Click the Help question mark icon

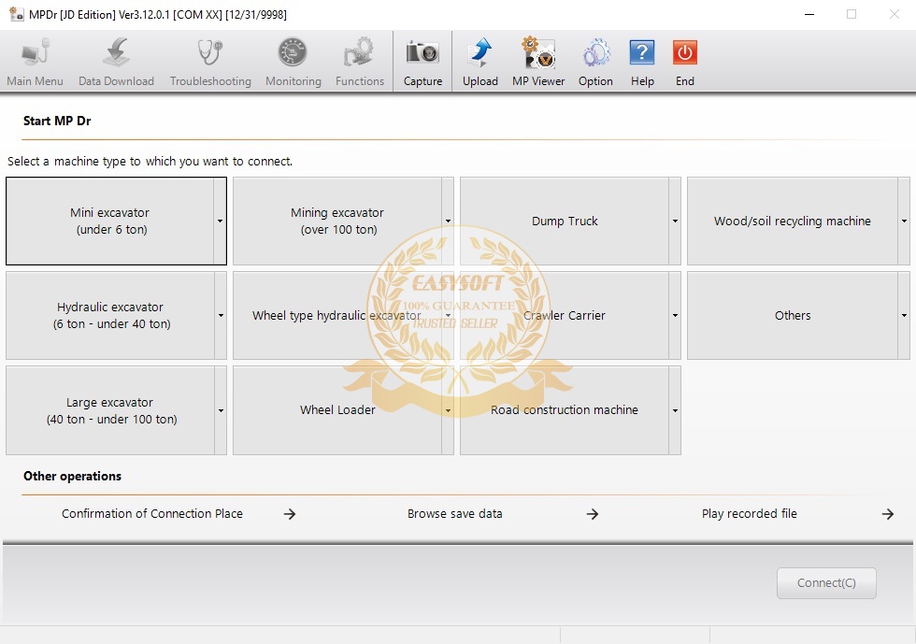(642, 53)
